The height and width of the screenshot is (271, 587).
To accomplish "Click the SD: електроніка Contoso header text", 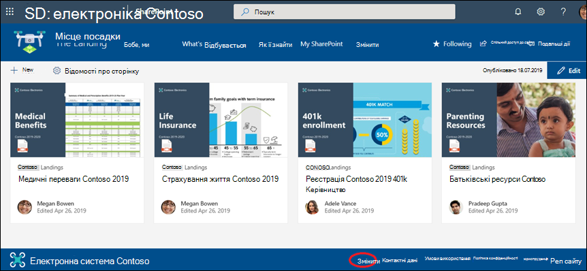I will point(114,14).
